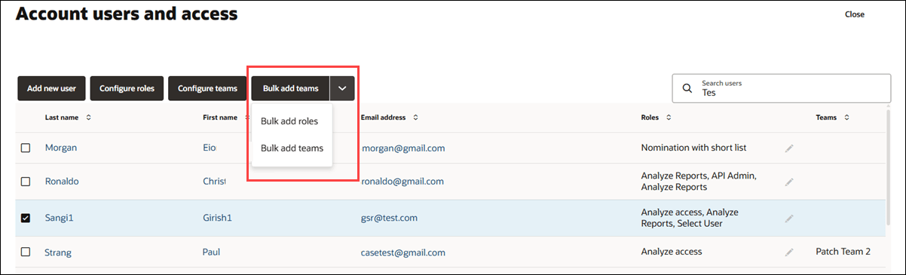The width and height of the screenshot is (906, 275).
Task: Click the pencil edit icon in Morgan's row
Action: click(x=789, y=148)
